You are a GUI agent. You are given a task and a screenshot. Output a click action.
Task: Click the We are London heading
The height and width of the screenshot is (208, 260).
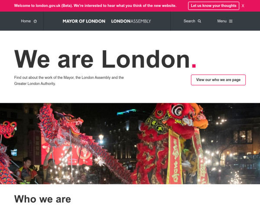click(x=105, y=59)
